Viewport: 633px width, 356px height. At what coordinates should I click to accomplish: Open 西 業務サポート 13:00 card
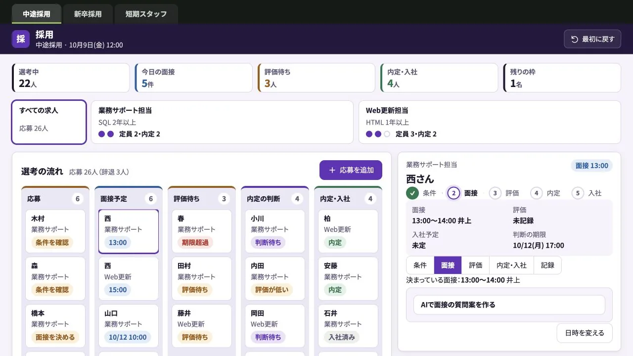pyautogui.click(x=129, y=231)
